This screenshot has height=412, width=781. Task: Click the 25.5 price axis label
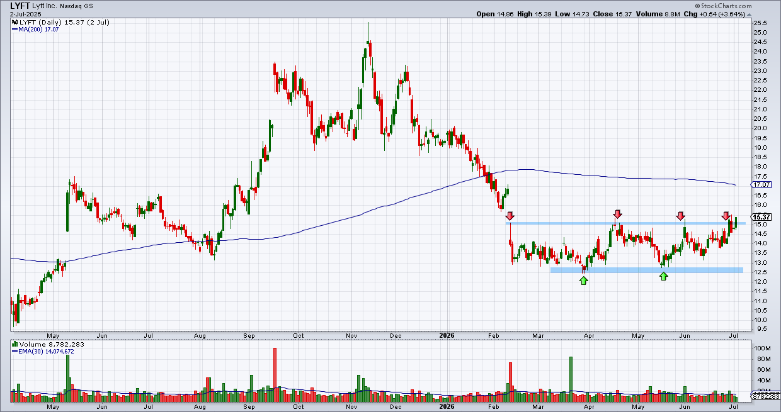pyautogui.click(x=760, y=23)
